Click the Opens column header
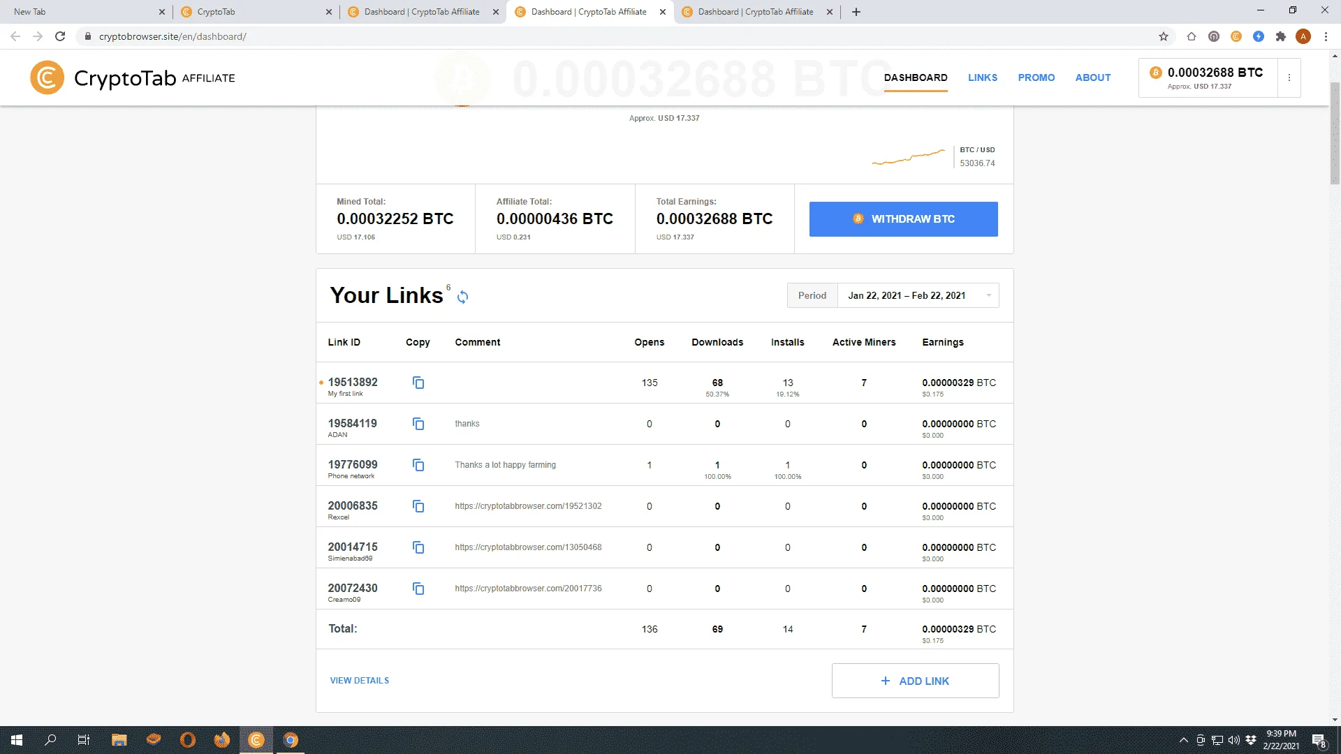Viewport: 1341px width, 754px height. (650, 342)
